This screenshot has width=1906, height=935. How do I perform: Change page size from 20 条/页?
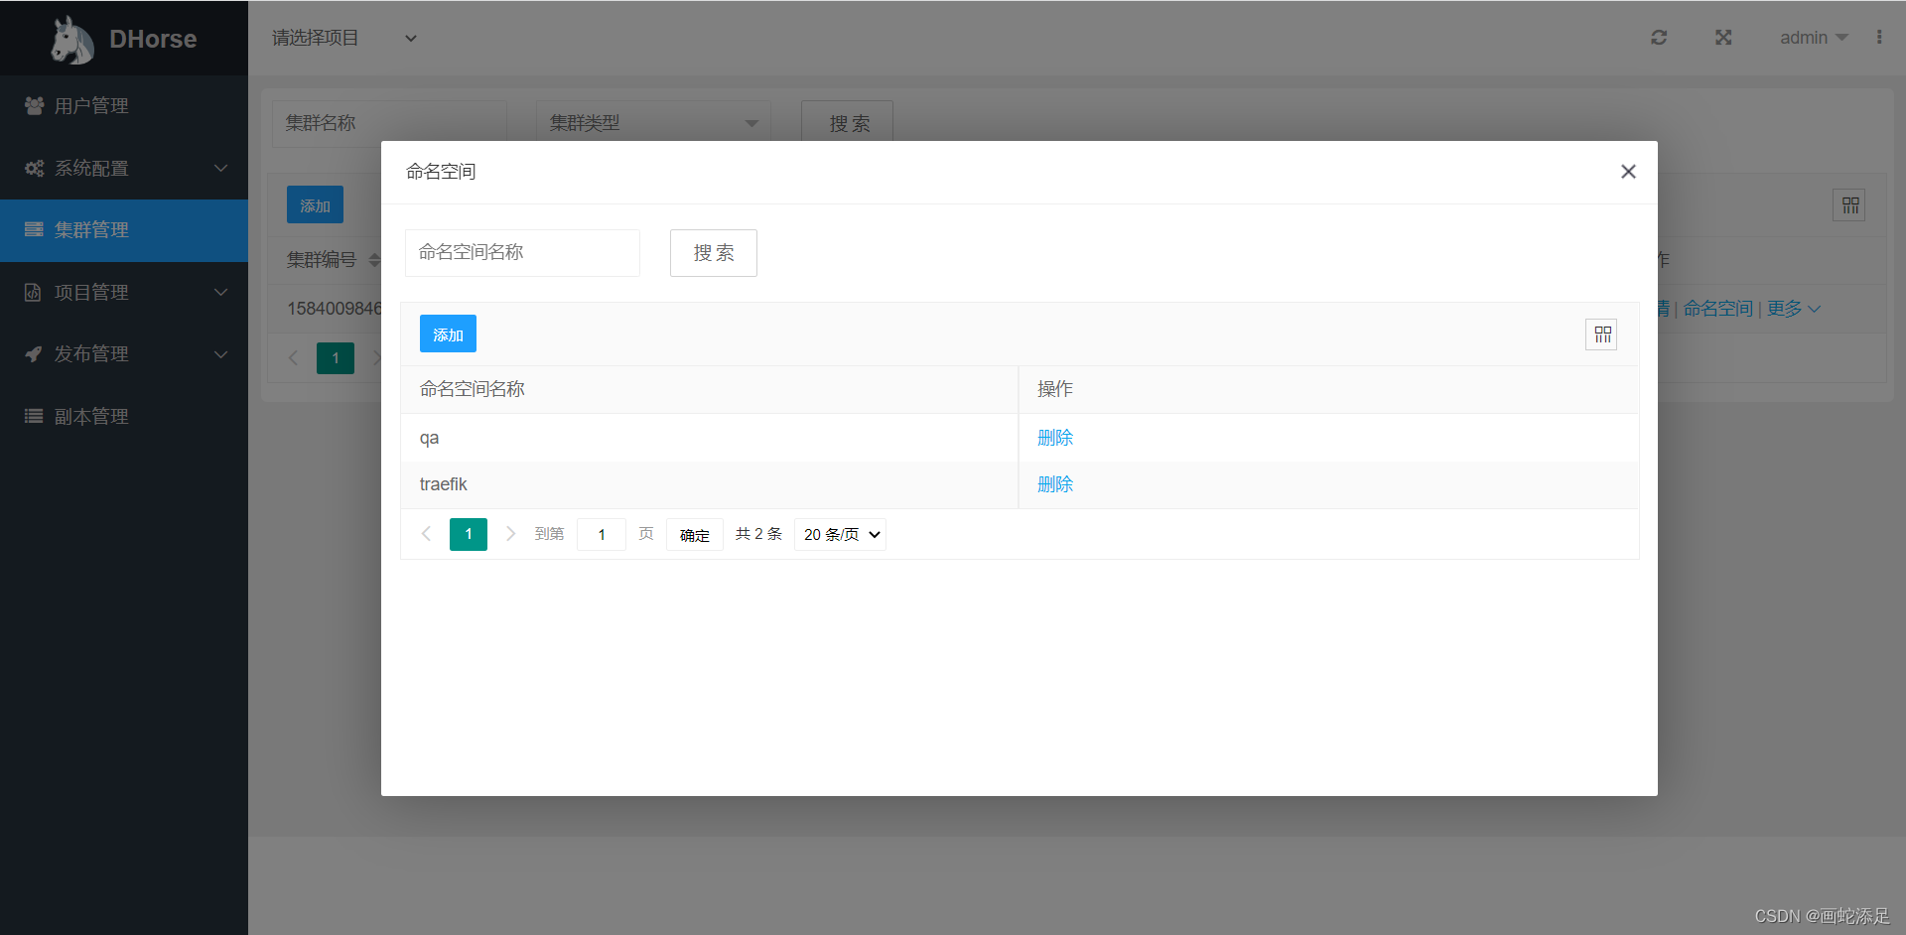coord(840,534)
